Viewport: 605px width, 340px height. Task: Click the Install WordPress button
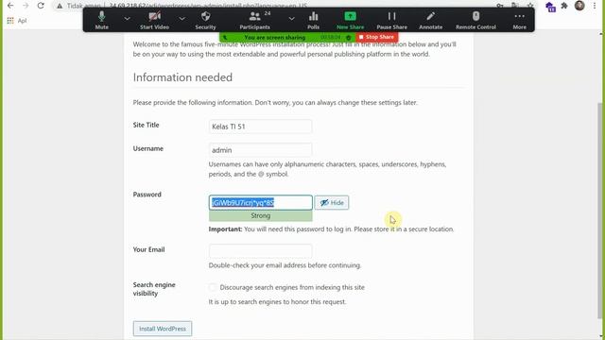pyautogui.click(x=163, y=329)
